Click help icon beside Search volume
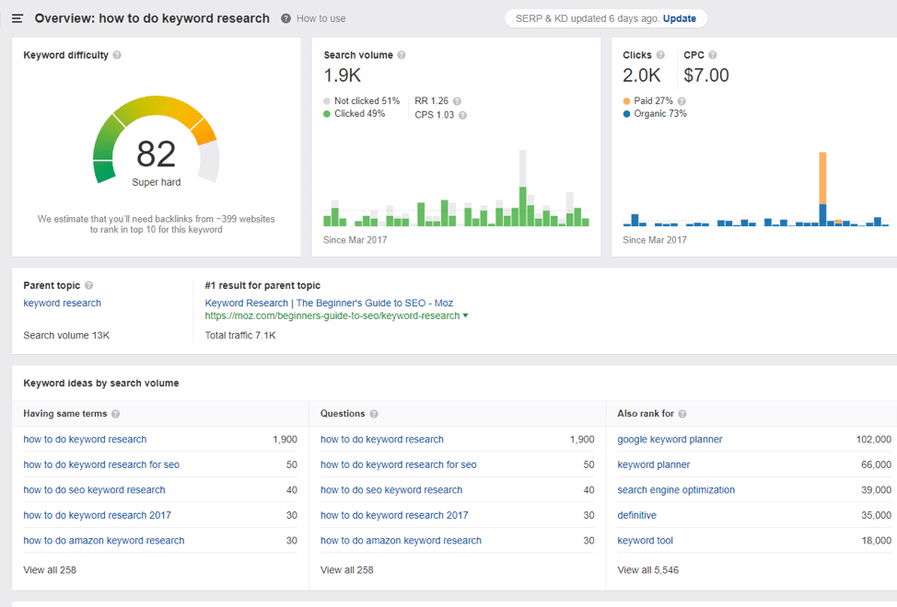The height and width of the screenshot is (607, 897). [x=402, y=55]
